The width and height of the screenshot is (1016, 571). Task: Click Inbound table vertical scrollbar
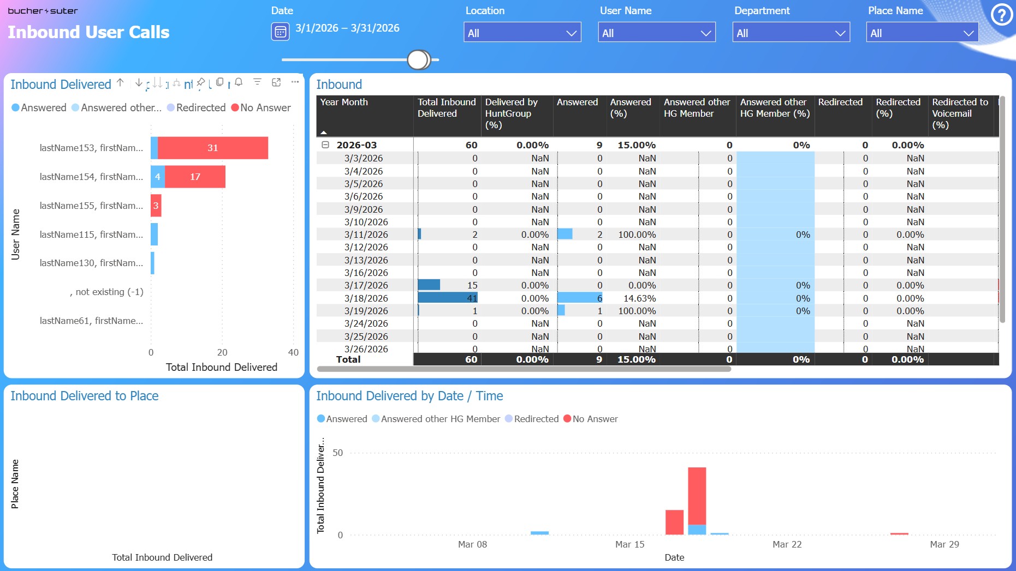[x=1002, y=210]
